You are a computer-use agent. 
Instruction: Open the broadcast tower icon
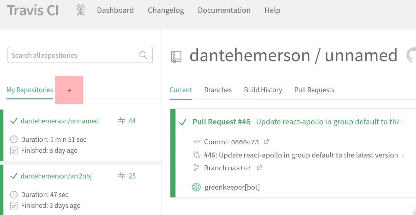pos(80,10)
